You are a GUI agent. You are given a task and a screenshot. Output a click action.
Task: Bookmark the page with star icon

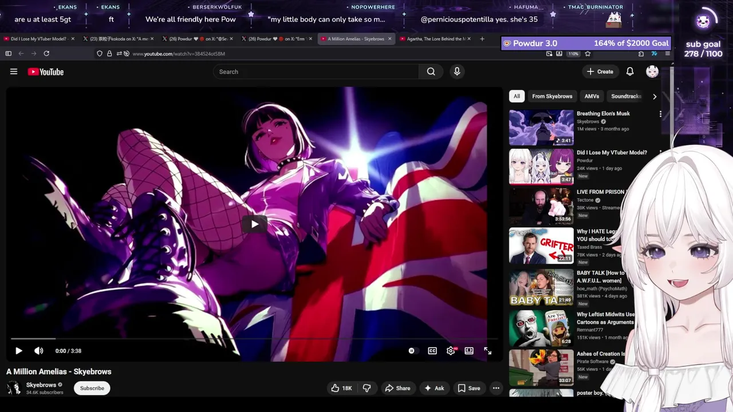588,53
